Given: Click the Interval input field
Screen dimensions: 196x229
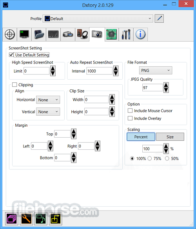Looking at the screenshot, I should pyautogui.click(x=99, y=71).
